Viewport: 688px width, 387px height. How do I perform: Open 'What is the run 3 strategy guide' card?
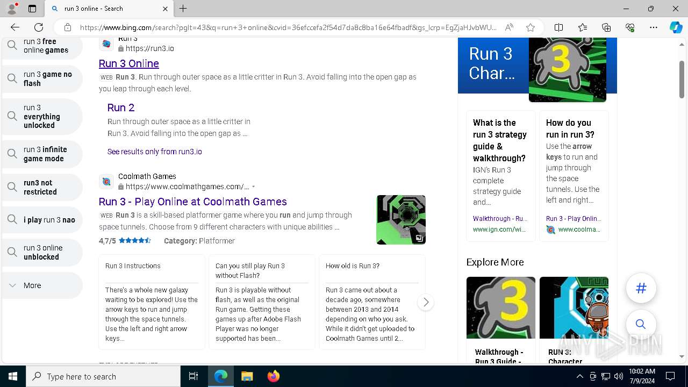coord(500,176)
